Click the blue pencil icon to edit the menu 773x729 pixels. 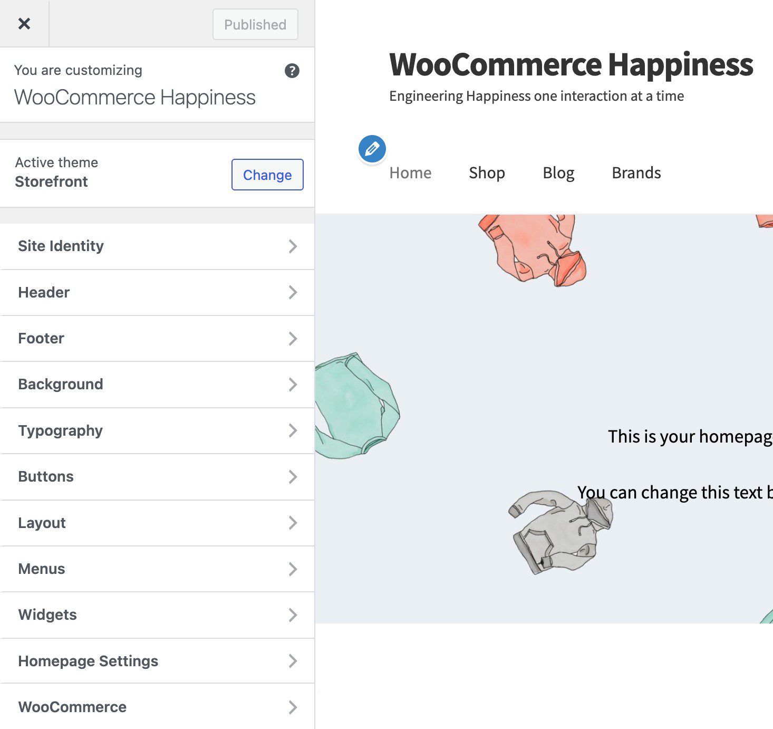(x=372, y=149)
